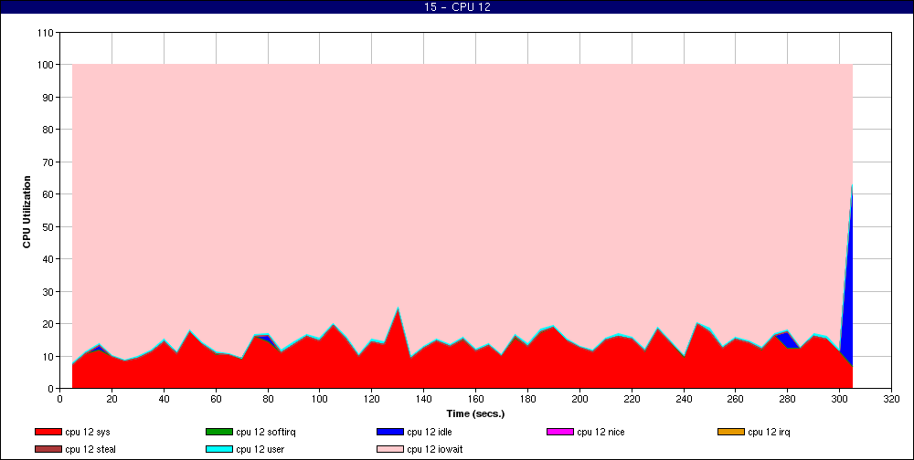This screenshot has height=460, width=914.
Task: Click the small blue idle area near 280 seconds
Action: [x=787, y=340]
